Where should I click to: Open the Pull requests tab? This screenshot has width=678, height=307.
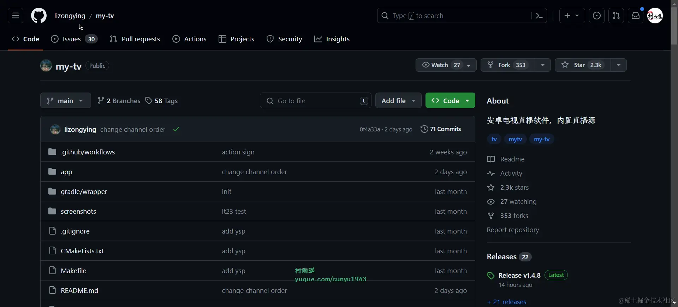click(135, 39)
